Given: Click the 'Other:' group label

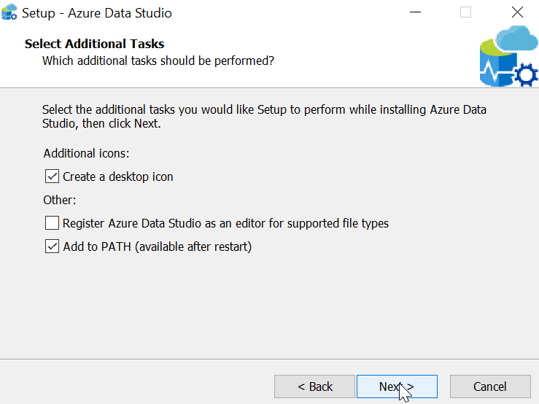Looking at the screenshot, I should point(60,200).
